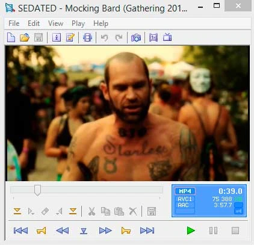Open the file information icon
Viewport: 254px width, 245px height.
pos(57,37)
